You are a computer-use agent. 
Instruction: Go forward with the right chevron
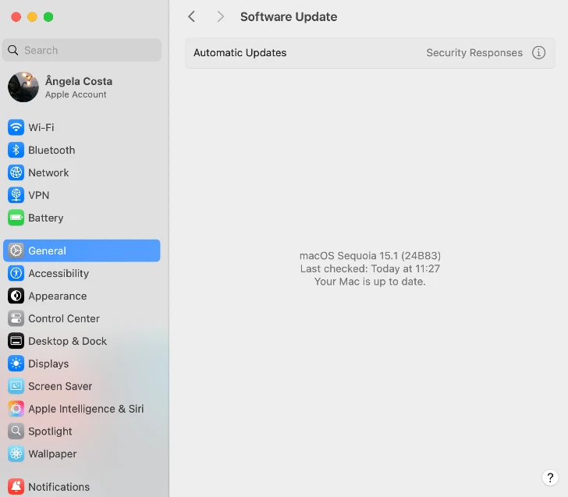tap(220, 16)
